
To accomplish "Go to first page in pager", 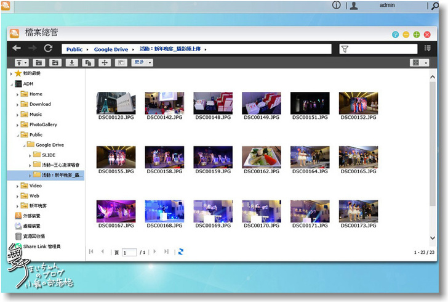I will click(91, 251).
